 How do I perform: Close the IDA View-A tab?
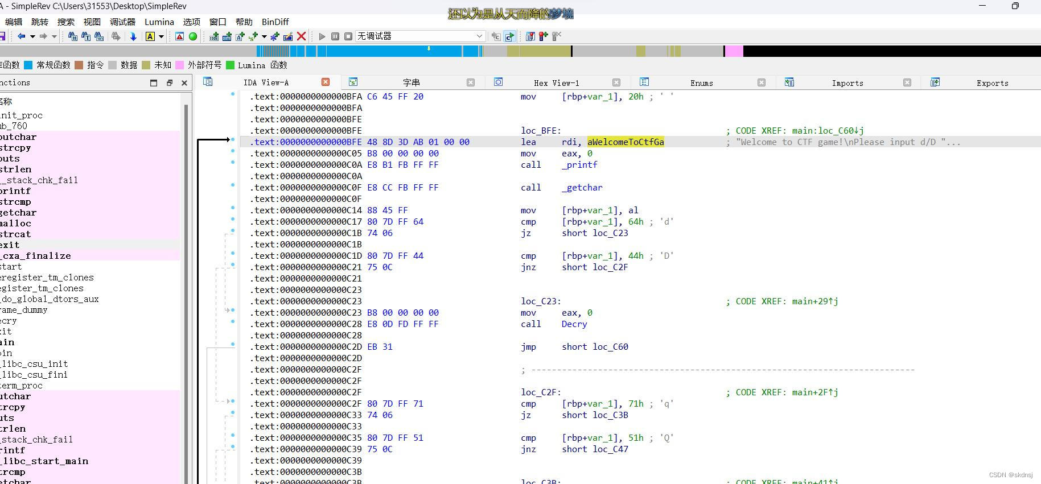click(326, 82)
